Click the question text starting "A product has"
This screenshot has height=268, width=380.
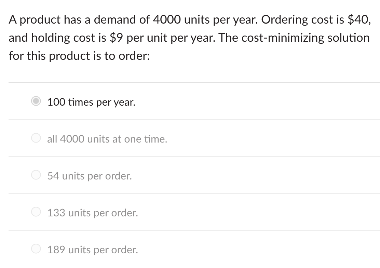coord(190,38)
